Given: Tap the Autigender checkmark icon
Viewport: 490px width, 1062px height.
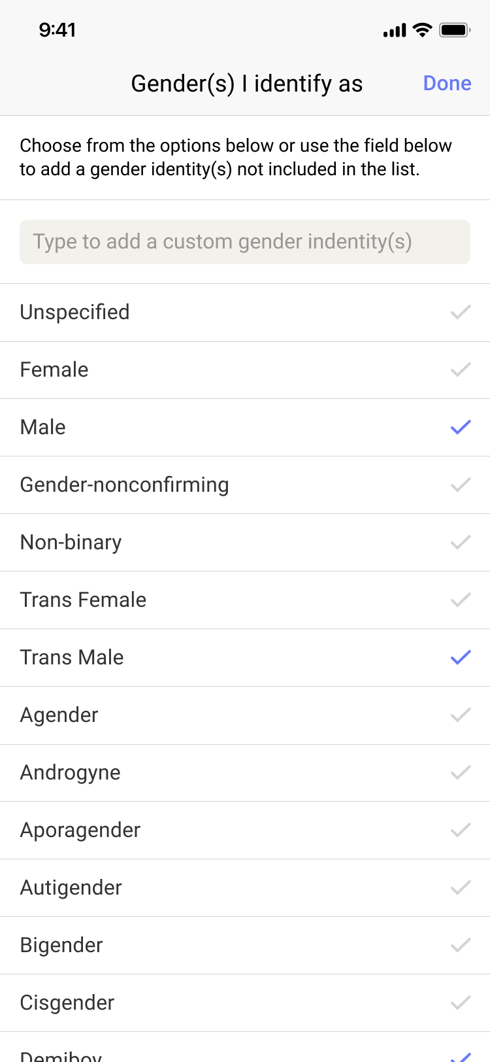Looking at the screenshot, I should (461, 888).
